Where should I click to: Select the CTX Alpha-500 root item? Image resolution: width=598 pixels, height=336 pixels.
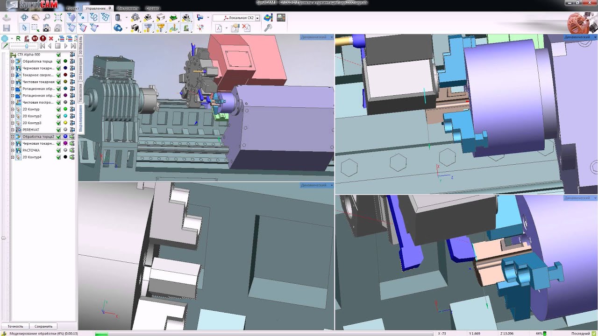coord(28,55)
